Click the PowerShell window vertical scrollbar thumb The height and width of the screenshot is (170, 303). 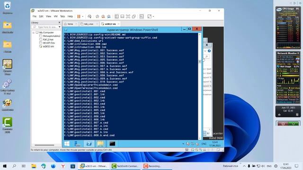pos(200,61)
